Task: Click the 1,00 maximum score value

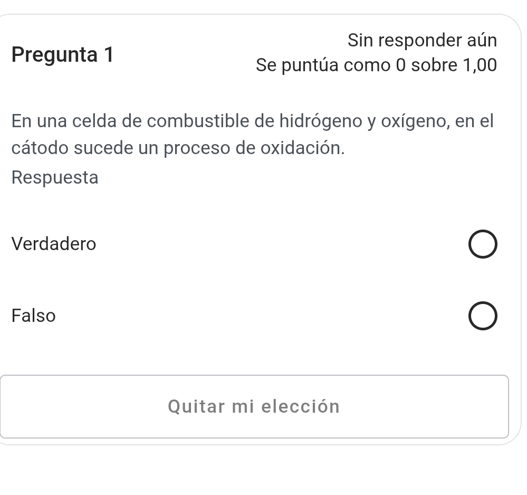Action: tap(480, 65)
